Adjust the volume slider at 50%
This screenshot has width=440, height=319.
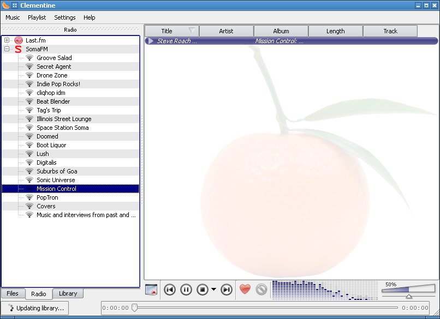pos(408,291)
